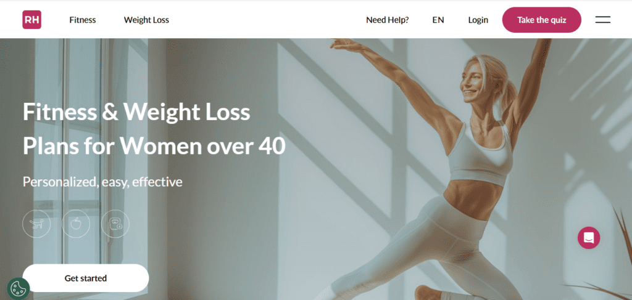The width and height of the screenshot is (632, 300).
Task: Click the workout exercise circle icon
Action: click(36, 224)
